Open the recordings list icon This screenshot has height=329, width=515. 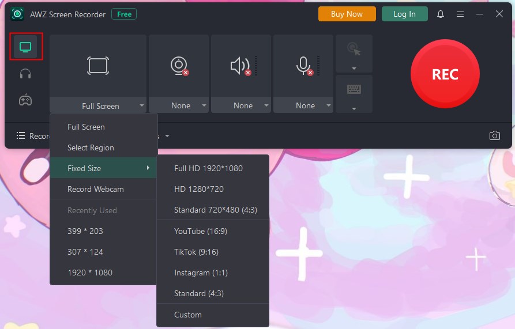click(21, 135)
